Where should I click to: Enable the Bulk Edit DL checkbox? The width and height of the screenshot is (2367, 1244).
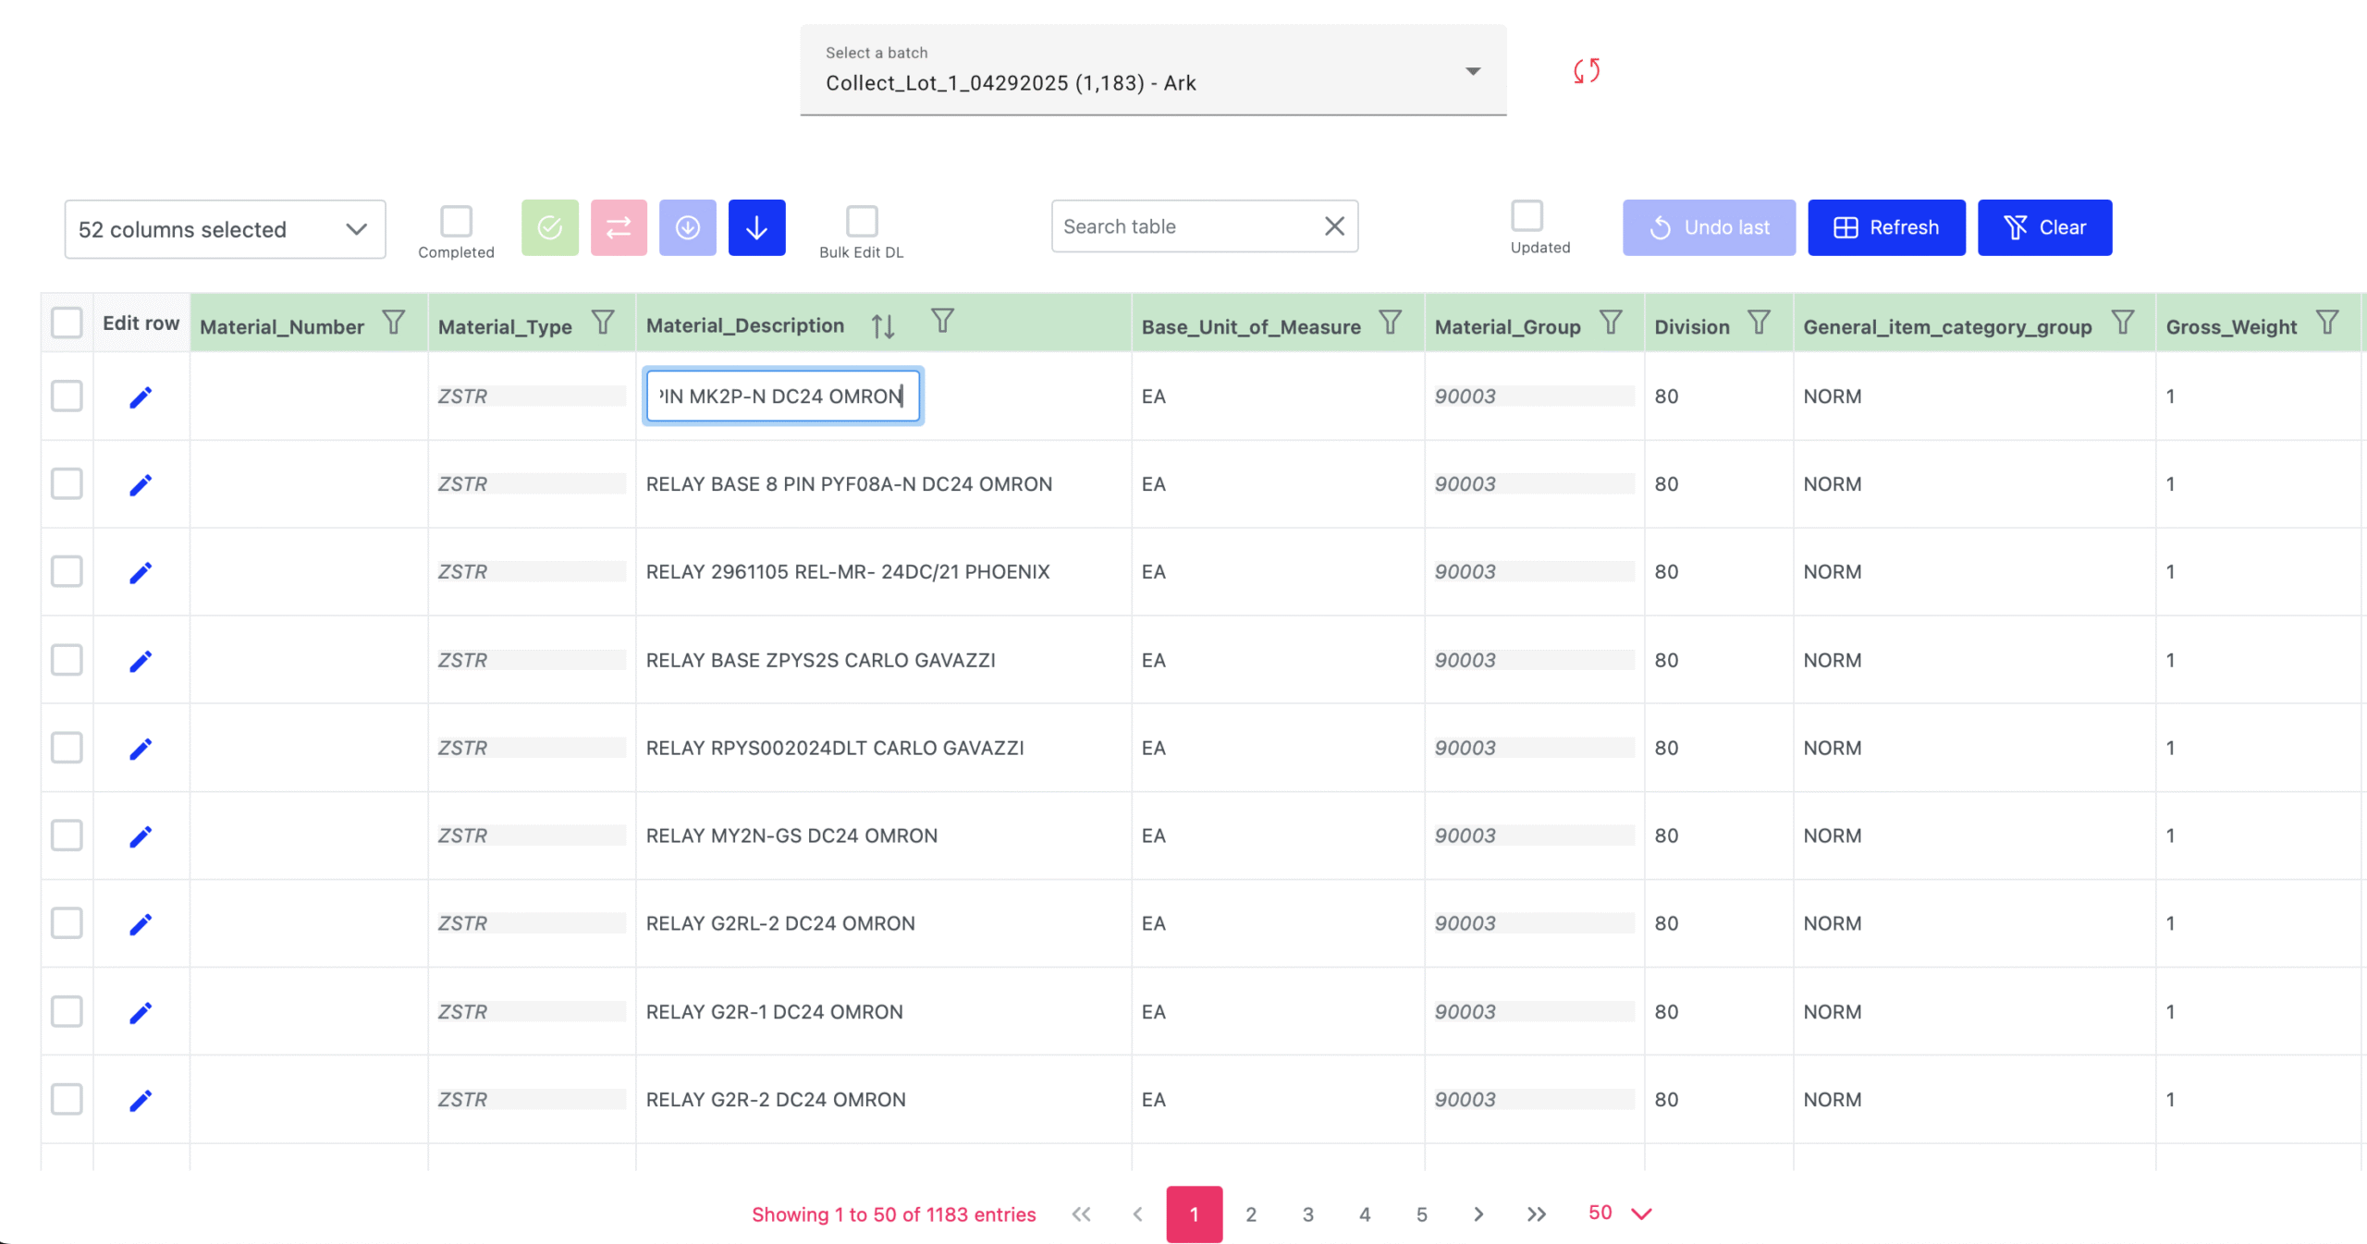point(862,221)
